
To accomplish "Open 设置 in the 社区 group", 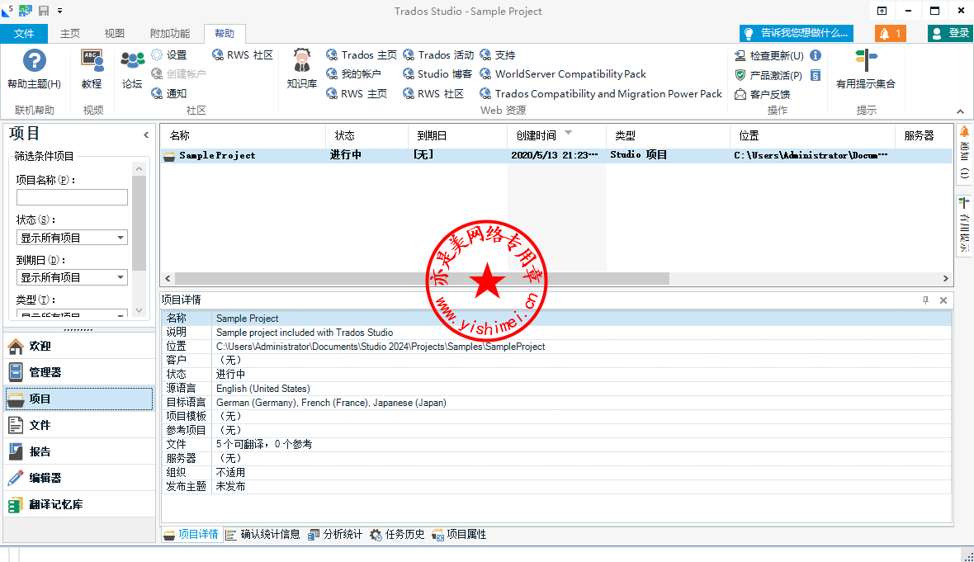I will 169,55.
